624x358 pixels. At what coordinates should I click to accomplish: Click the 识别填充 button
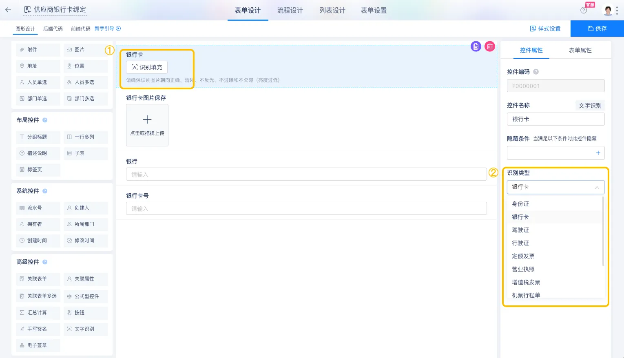tap(147, 67)
